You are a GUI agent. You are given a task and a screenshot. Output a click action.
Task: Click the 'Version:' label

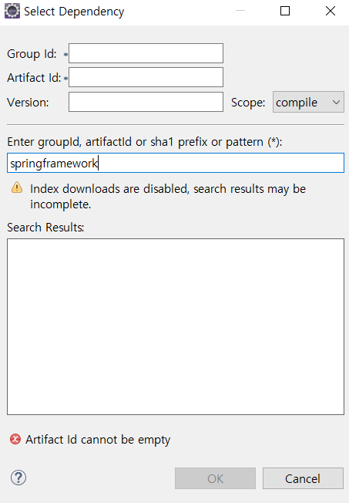pos(28,103)
